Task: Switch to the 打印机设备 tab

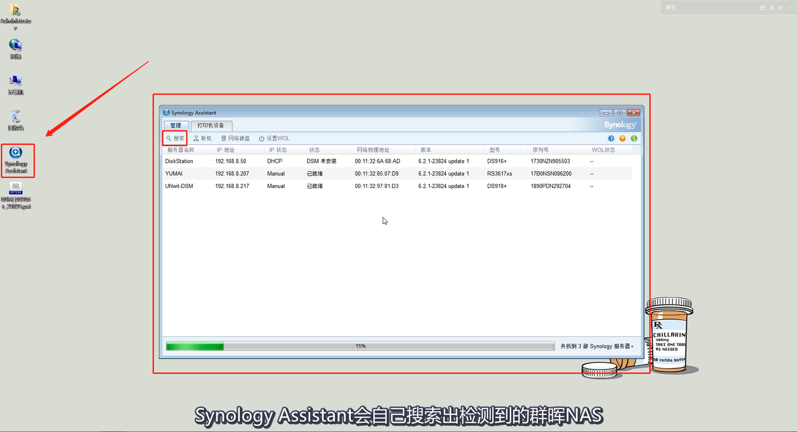Action: click(211, 126)
